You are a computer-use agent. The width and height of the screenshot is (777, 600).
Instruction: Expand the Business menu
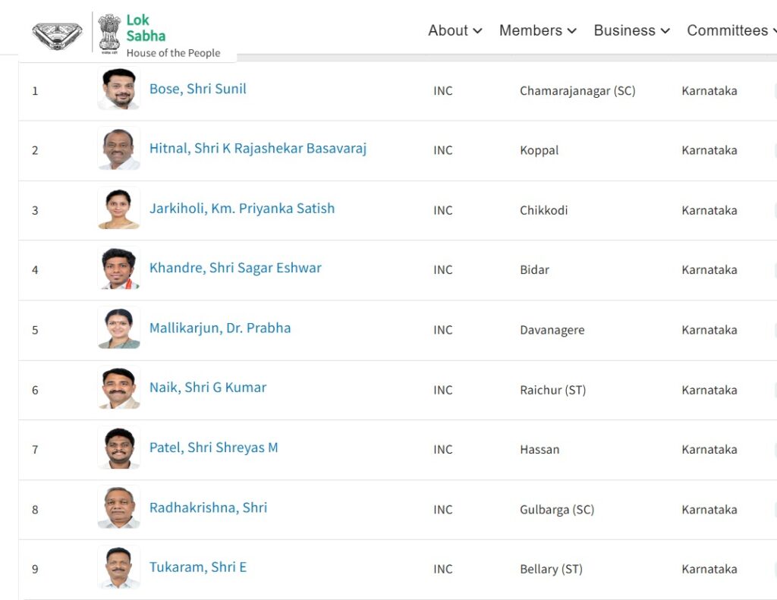[x=631, y=31]
